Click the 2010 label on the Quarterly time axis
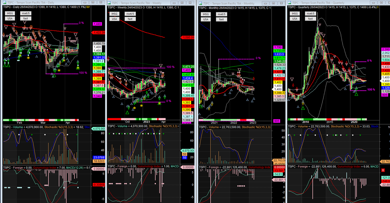 pyautogui.click(x=305, y=123)
